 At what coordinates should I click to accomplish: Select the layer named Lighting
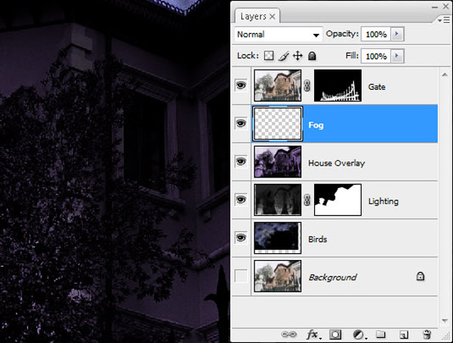(x=384, y=201)
